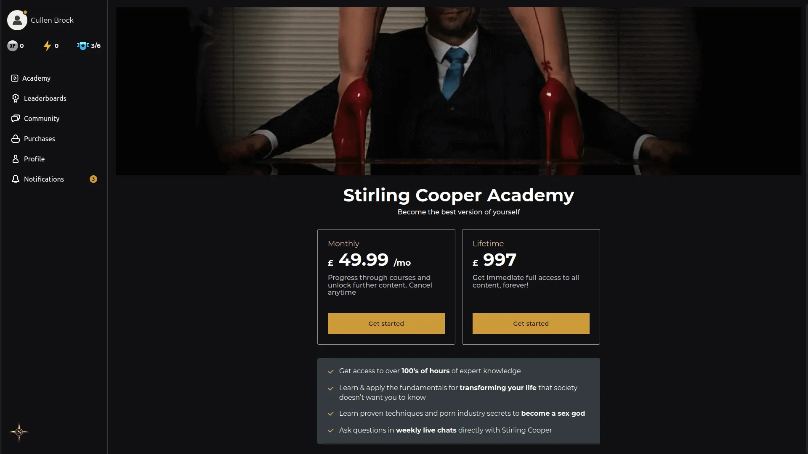Click the Community chat bubbles icon
This screenshot has width=808, height=454.
tap(16, 119)
